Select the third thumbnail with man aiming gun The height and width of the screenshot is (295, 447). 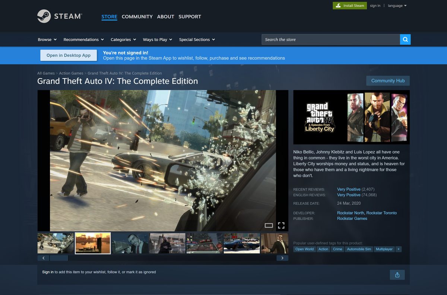coord(130,243)
